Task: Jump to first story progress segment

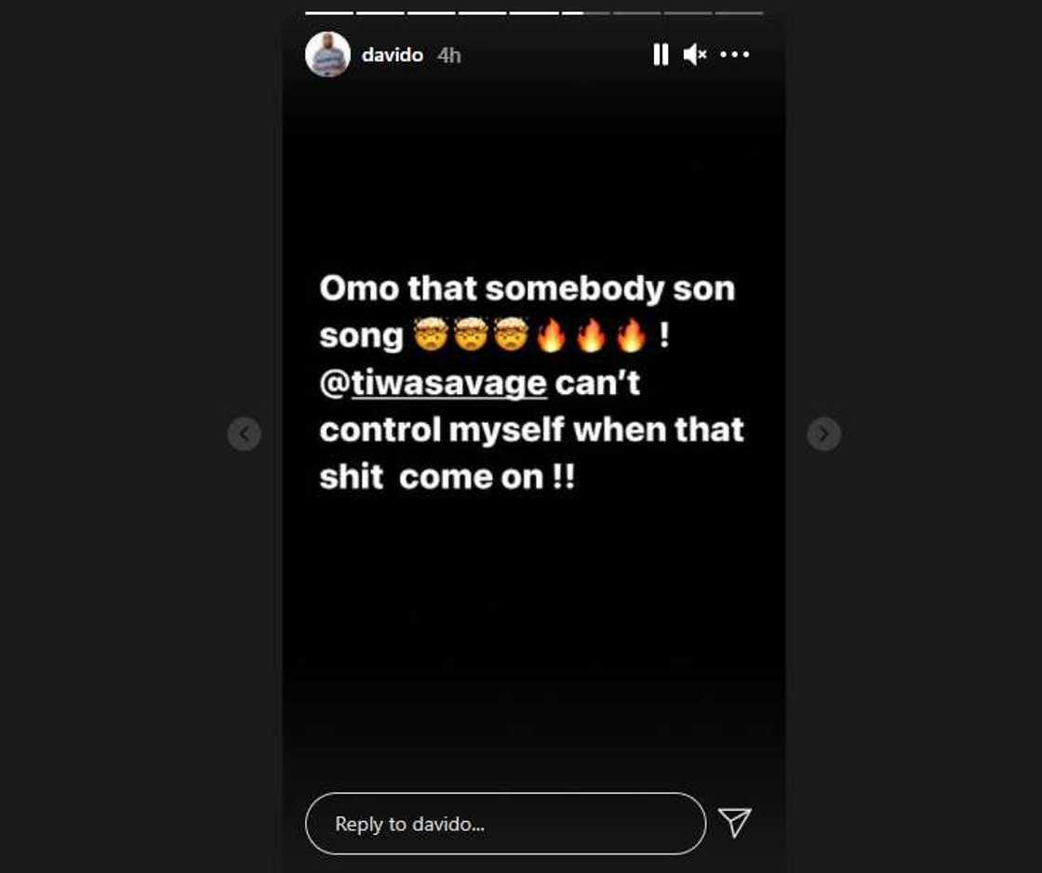Action: point(329,13)
